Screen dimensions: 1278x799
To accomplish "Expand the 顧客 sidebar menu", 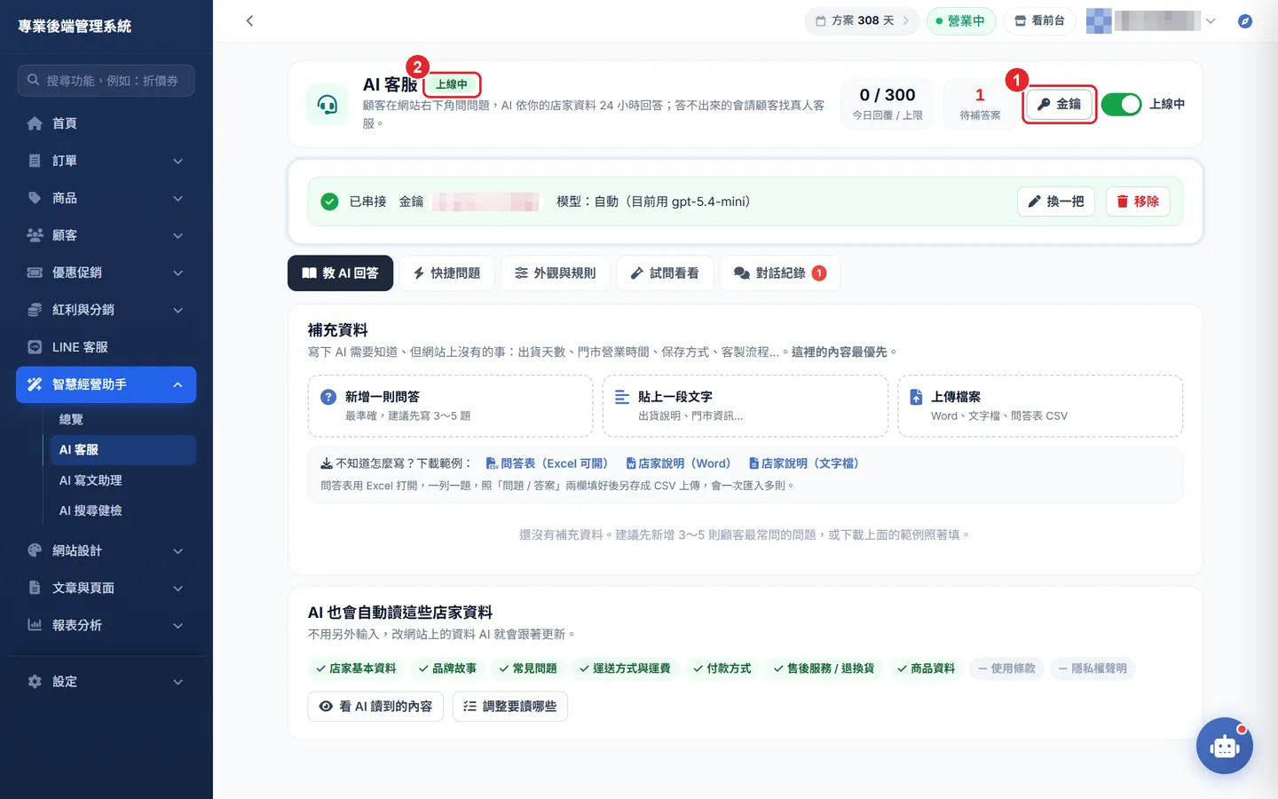I will point(106,235).
